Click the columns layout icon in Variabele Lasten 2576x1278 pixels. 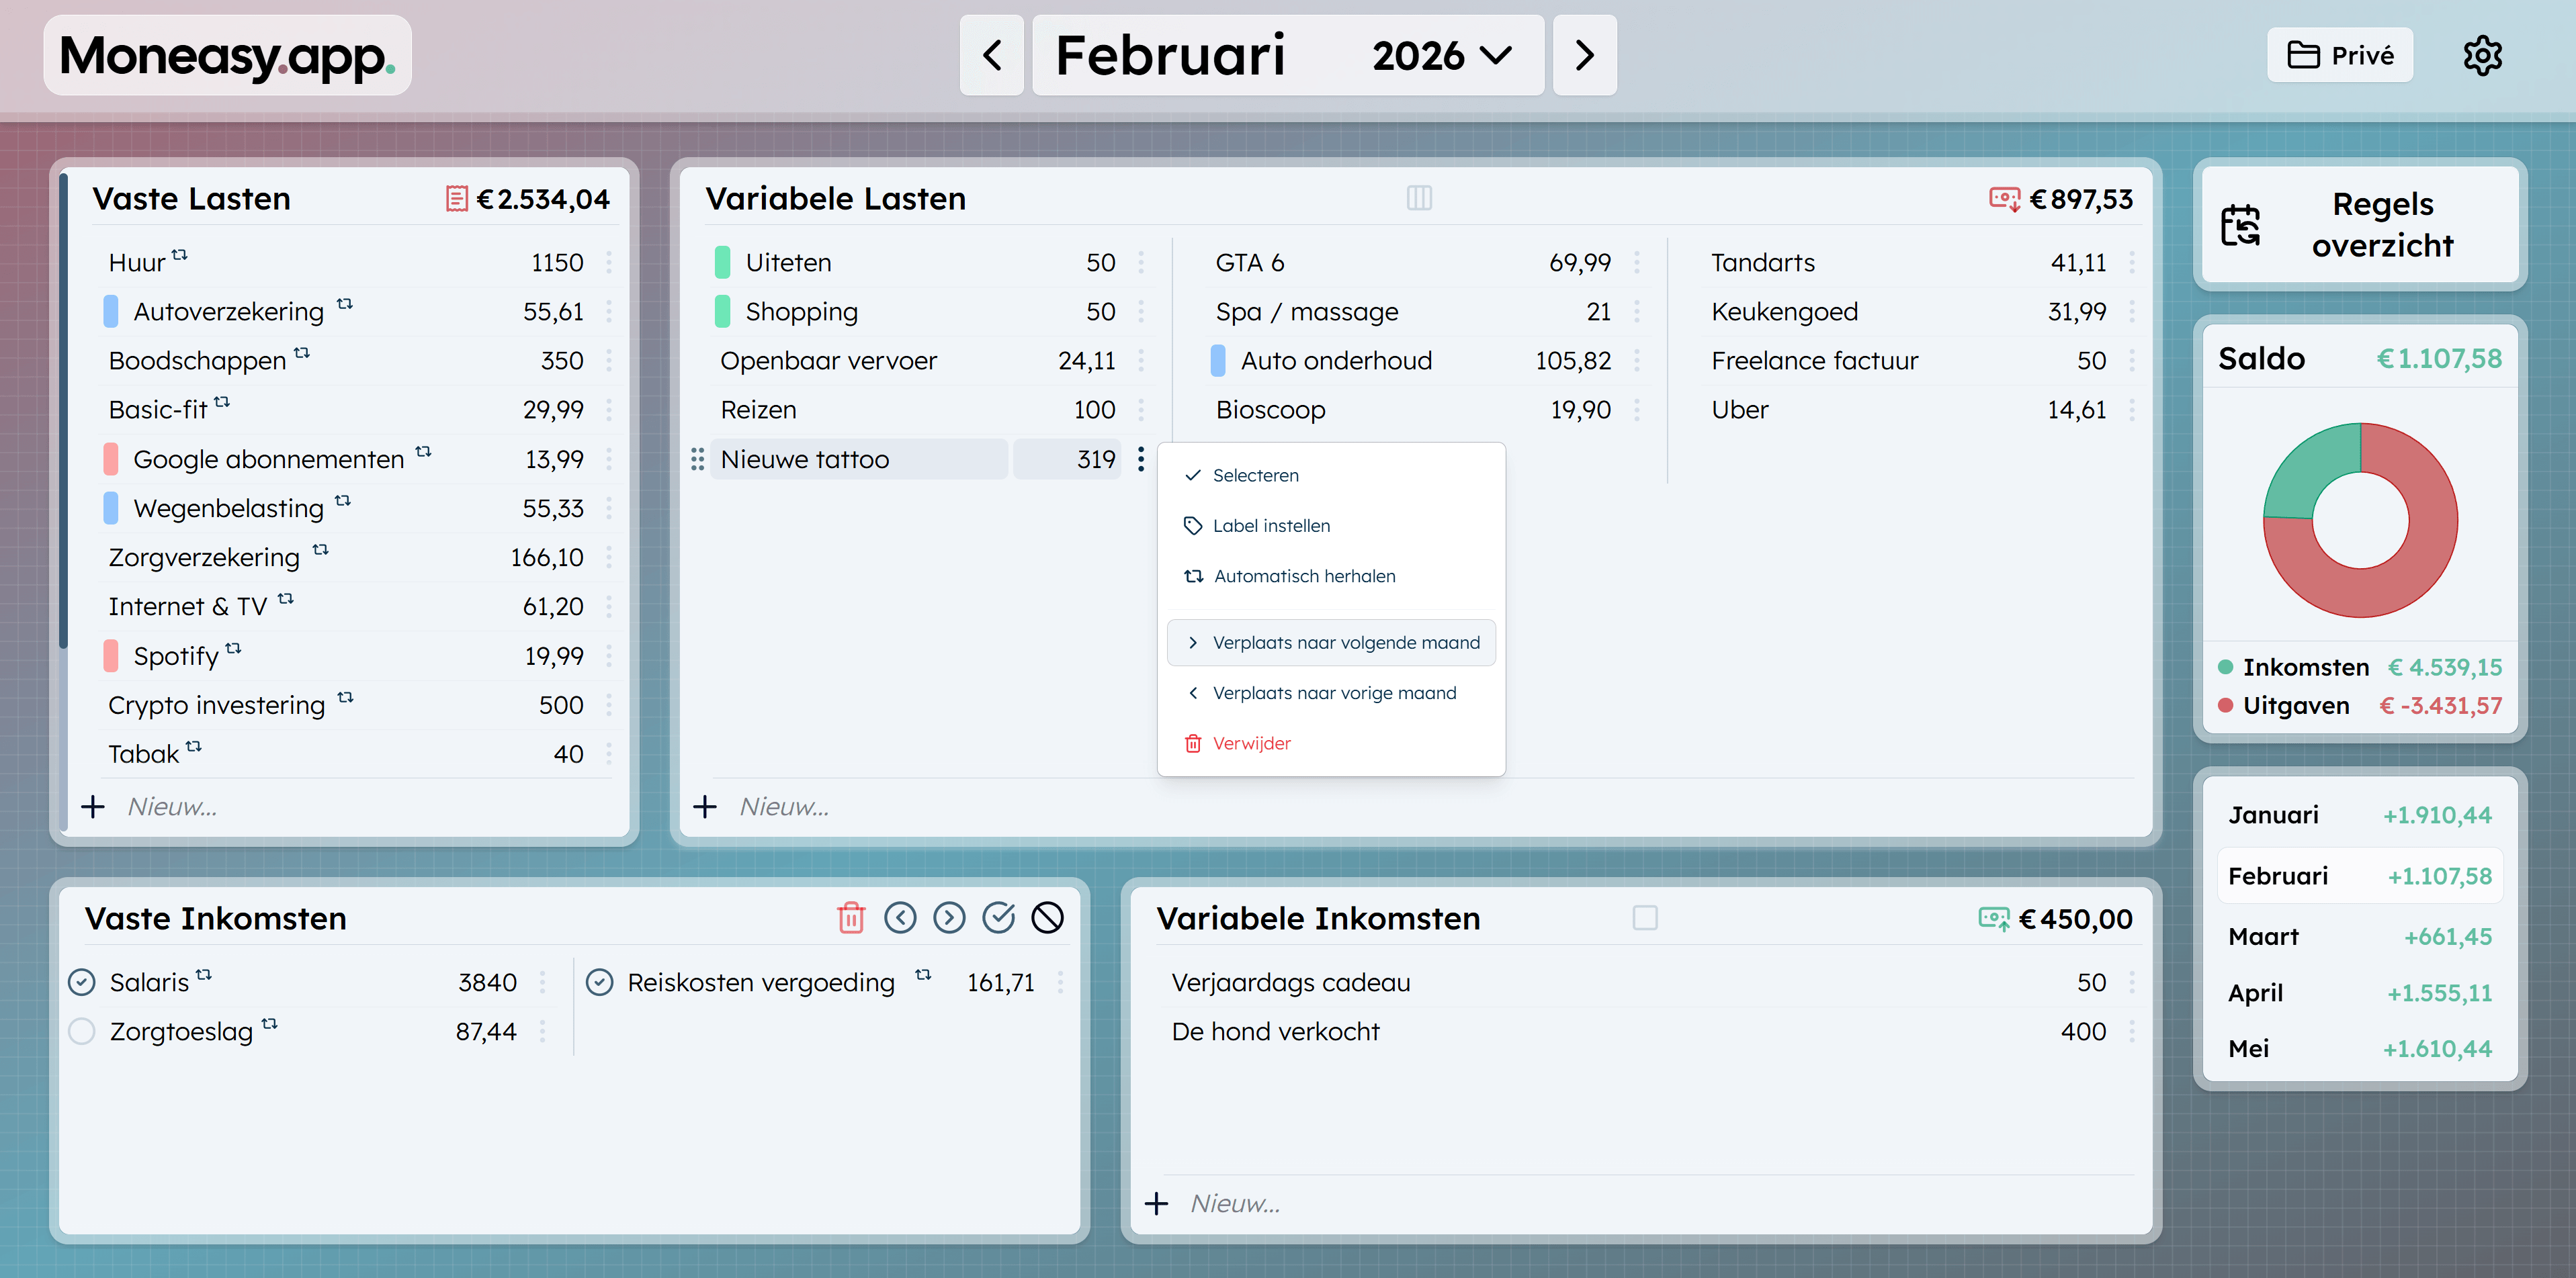click(1418, 198)
